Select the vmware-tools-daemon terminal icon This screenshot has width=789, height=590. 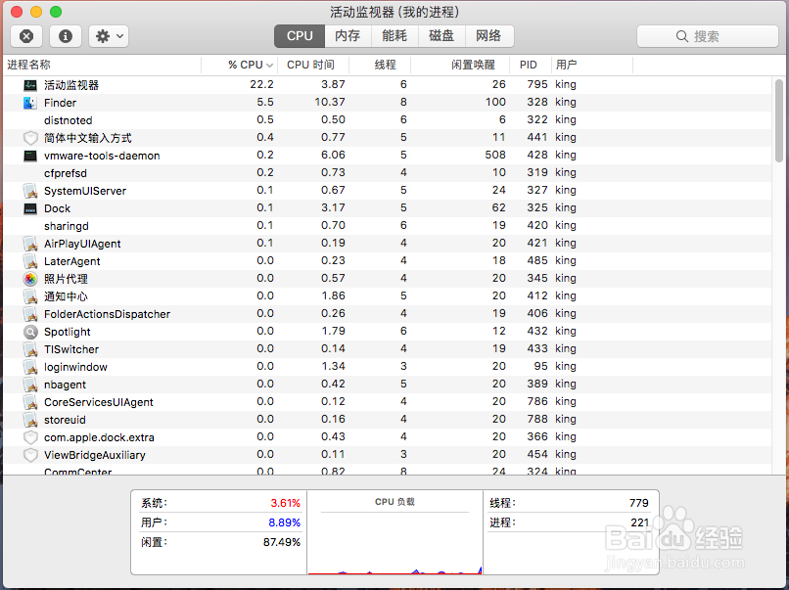30,156
